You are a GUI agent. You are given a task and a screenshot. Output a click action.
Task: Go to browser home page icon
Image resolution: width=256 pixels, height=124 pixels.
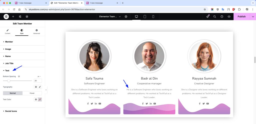click(x=19, y=9)
